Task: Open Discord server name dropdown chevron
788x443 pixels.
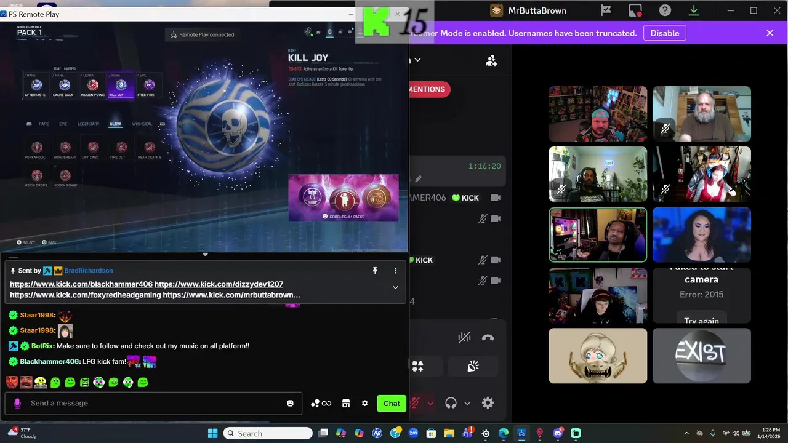Action: click(x=417, y=60)
